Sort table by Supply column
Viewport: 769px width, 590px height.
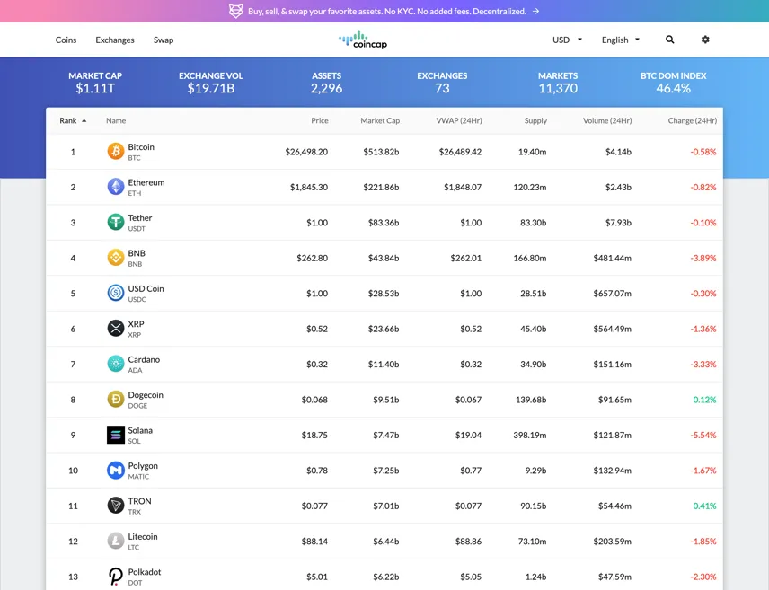pos(535,120)
